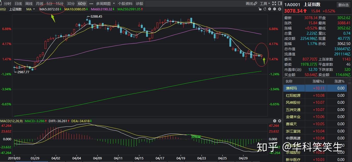Select the 15分 period tab
352x162 pixels.
(x=60, y=4)
